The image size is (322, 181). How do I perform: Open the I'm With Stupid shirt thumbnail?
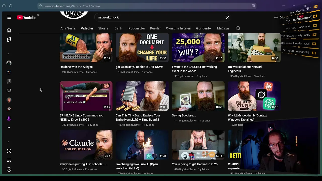pyautogui.click(x=254, y=96)
